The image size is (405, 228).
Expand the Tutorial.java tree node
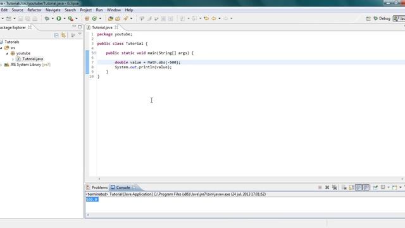(13, 59)
